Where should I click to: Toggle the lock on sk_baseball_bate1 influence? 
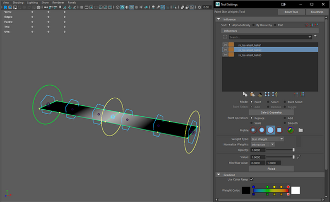[225, 44]
